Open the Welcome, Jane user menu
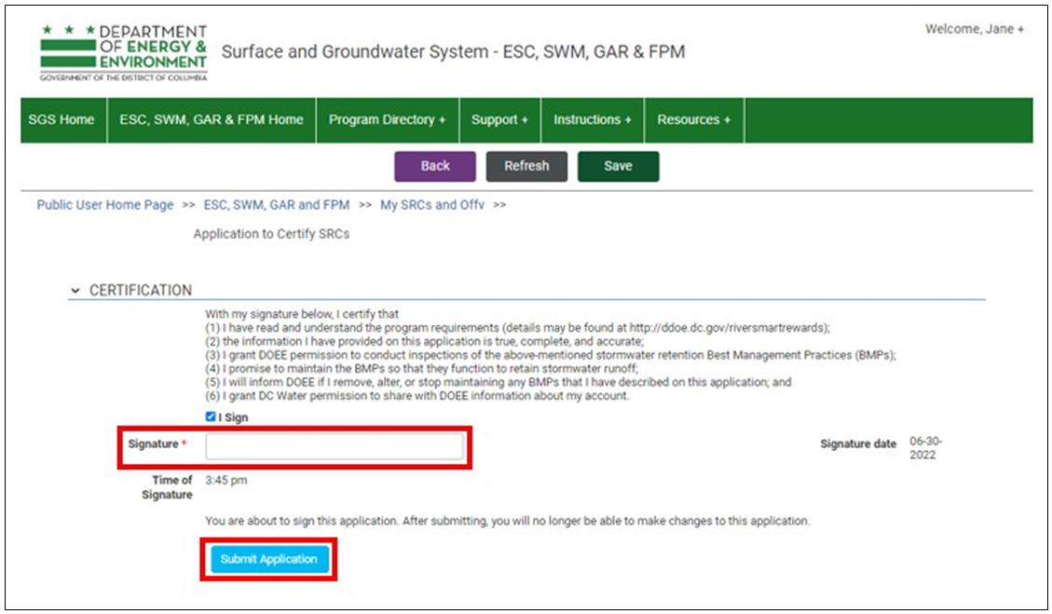 pos(974,29)
